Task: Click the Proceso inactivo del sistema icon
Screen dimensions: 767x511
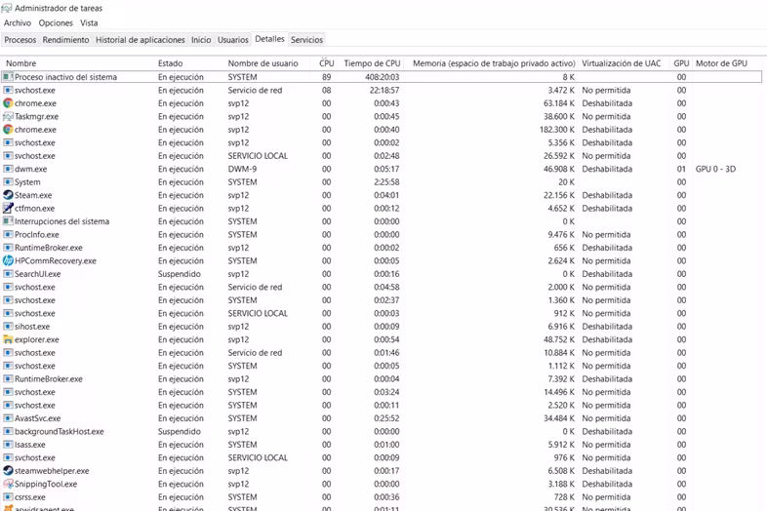Action: point(8,77)
